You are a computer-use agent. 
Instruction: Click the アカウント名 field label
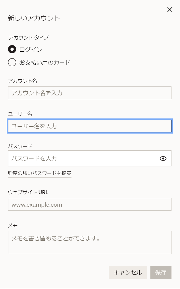point(22,81)
